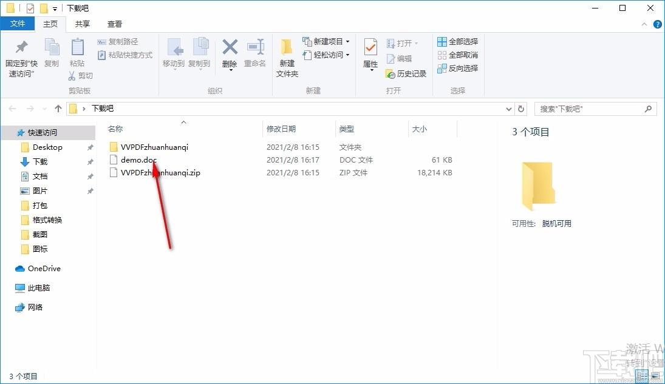Open History in the ribbon
This screenshot has width=665, height=384.
point(406,74)
